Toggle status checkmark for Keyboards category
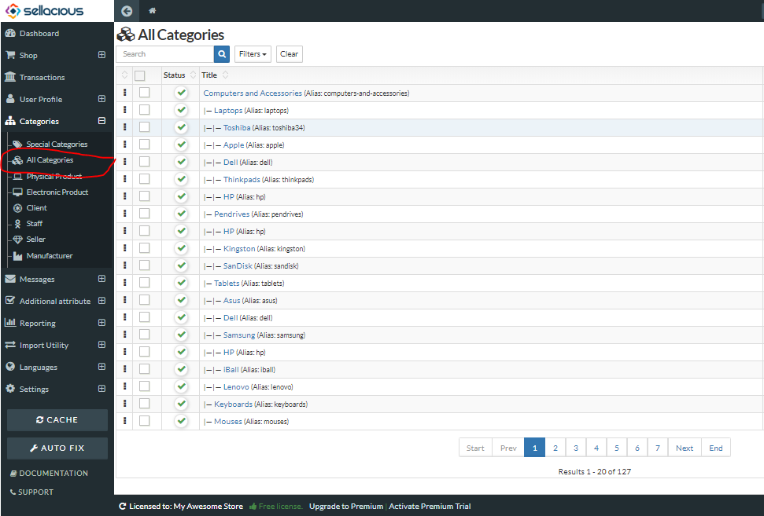 pos(181,404)
